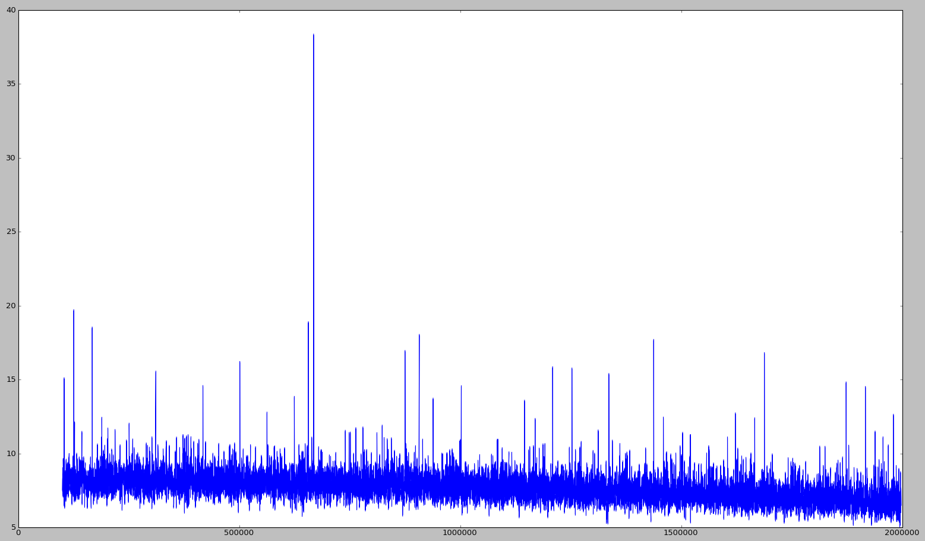This screenshot has width=925, height=541.
Task: Click the y-axis label 30
Action: point(11,158)
